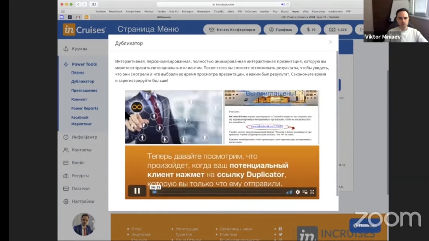The width and height of the screenshot is (429, 241).
Task: Click the gear icon beside Настройки
Action: [66, 202]
